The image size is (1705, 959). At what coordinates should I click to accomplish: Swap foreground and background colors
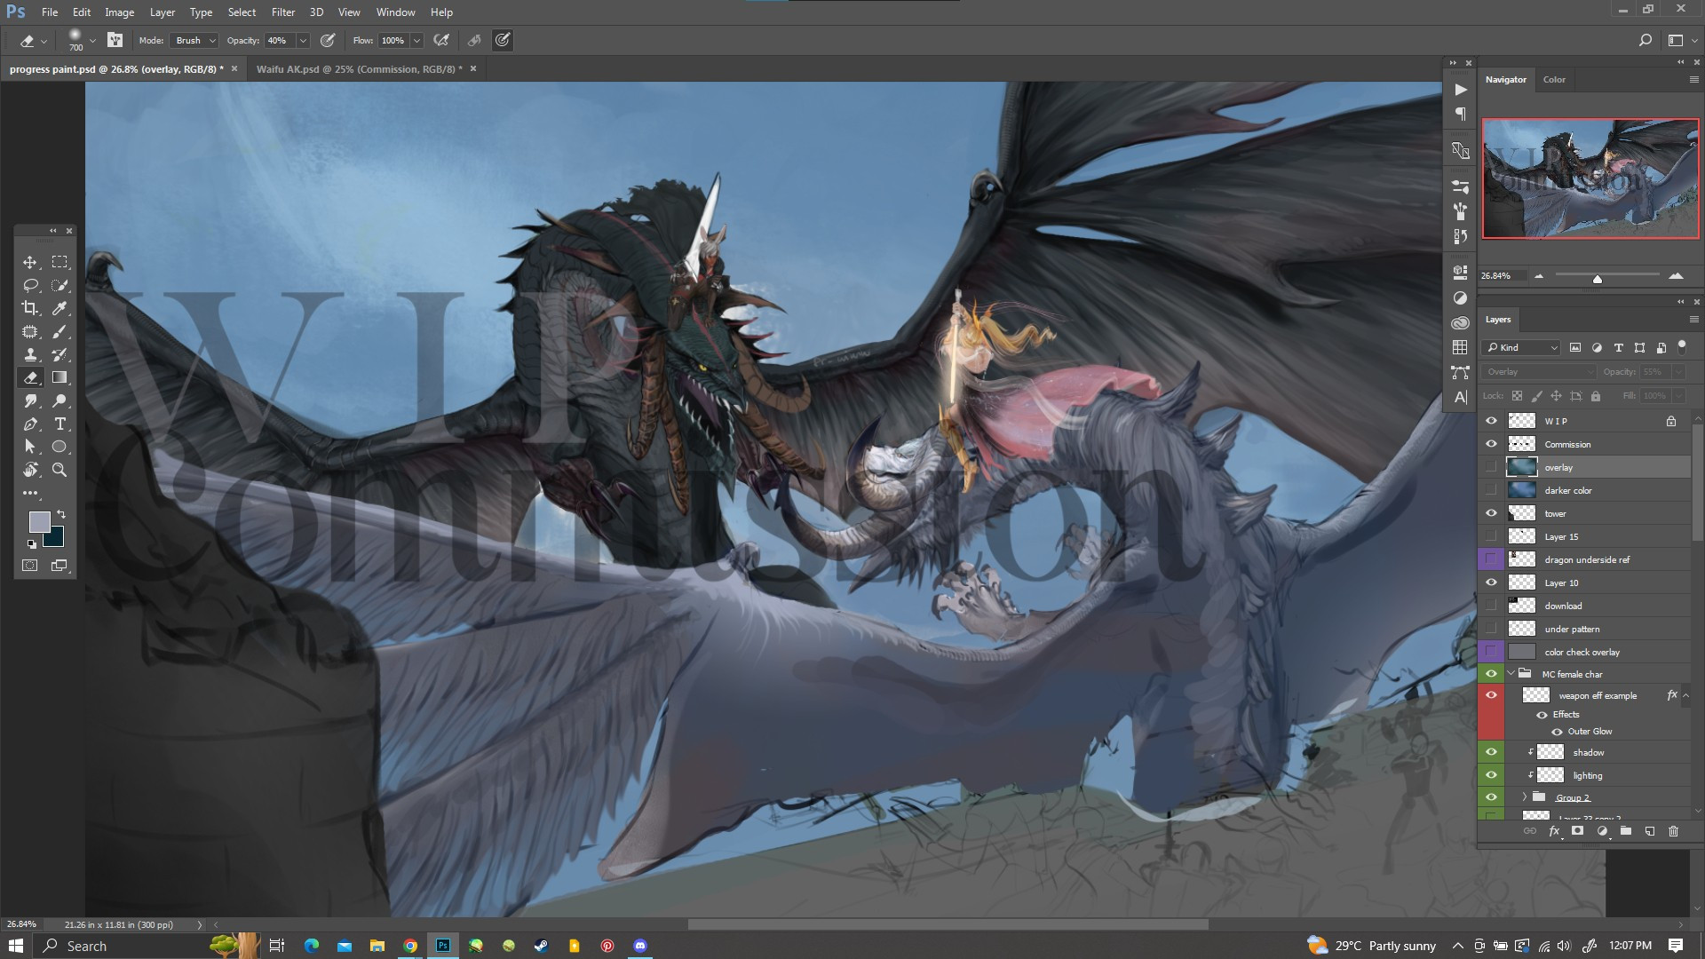click(61, 514)
